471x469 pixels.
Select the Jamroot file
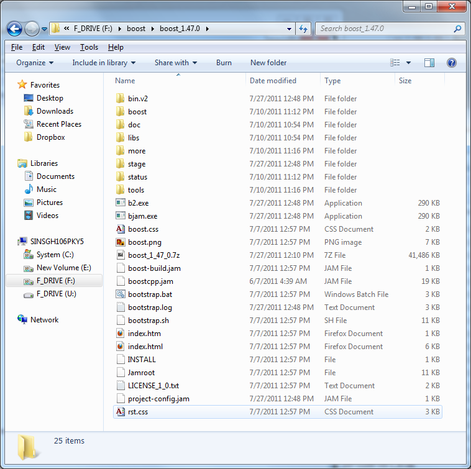pyautogui.click(x=278, y=373)
